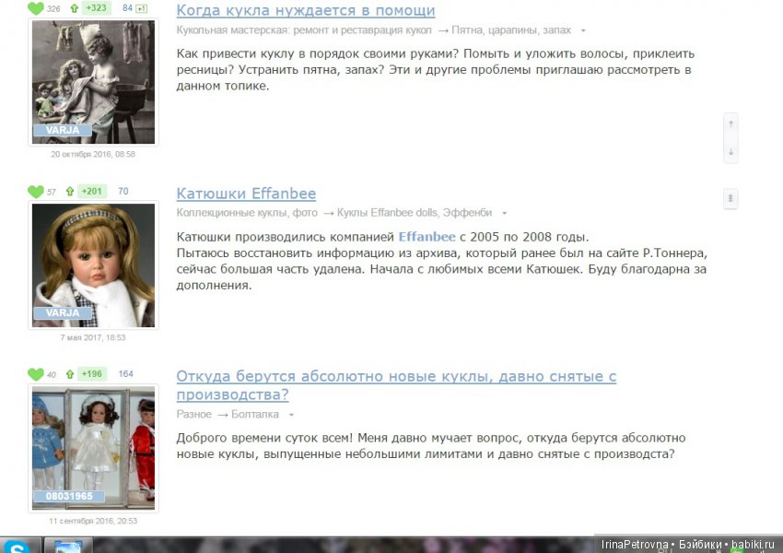Click the +323 rating badge

[x=96, y=8]
